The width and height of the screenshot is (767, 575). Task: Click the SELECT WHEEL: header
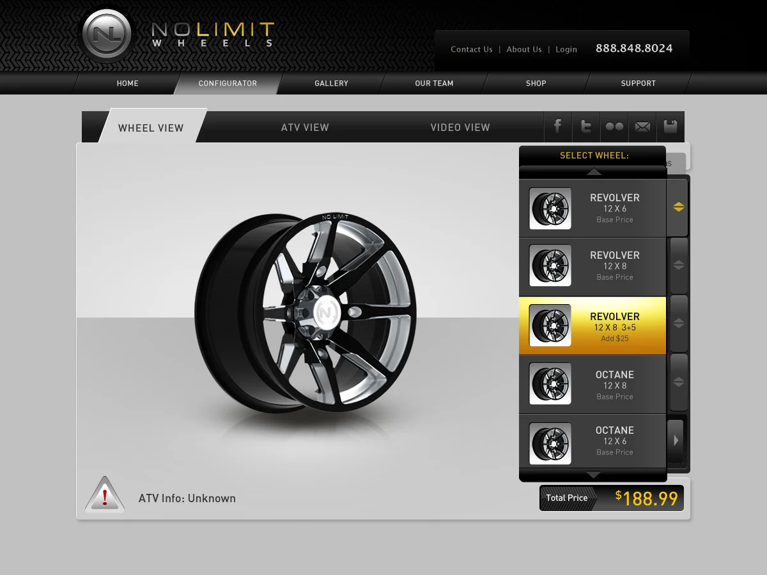tap(594, 155)
